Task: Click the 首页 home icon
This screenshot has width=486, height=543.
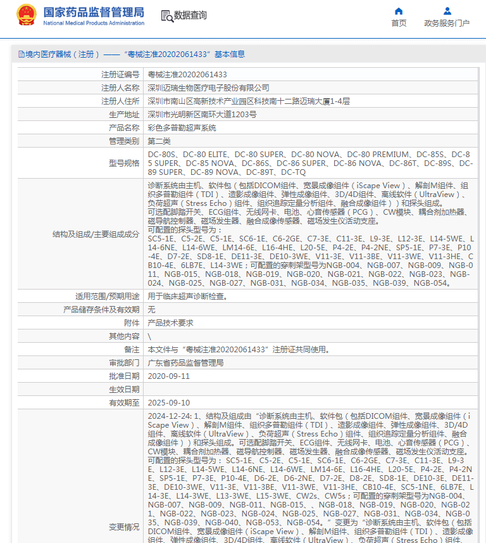Action: click(x=399, y=11)
